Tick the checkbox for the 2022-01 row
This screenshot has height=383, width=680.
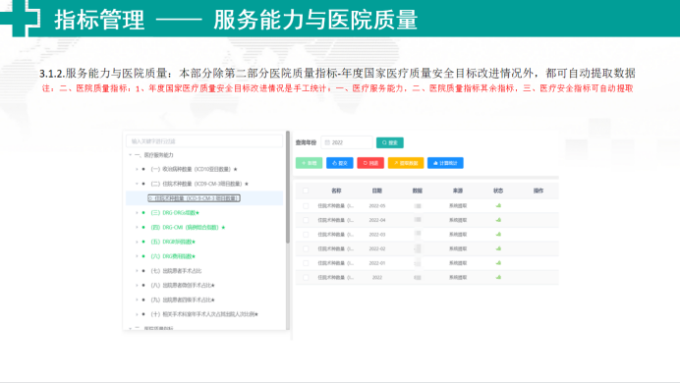pos(306,263)
